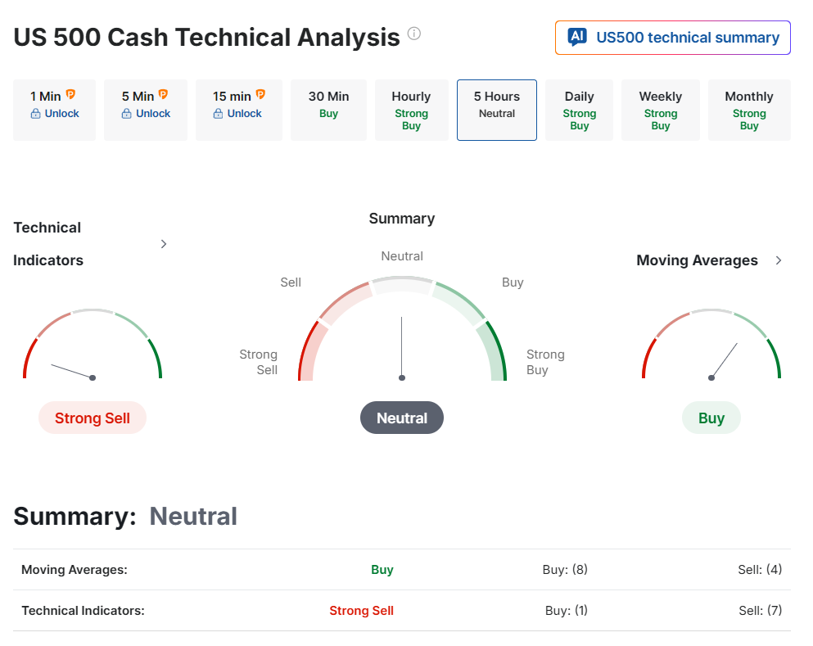Click the 'Neutral' label atop center gauge
The image size is (813, 646).
click(402, 256)
